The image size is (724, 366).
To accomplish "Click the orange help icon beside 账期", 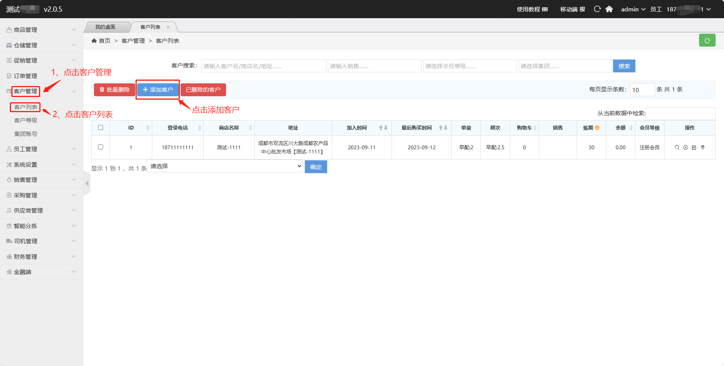I will pos(597,128).
